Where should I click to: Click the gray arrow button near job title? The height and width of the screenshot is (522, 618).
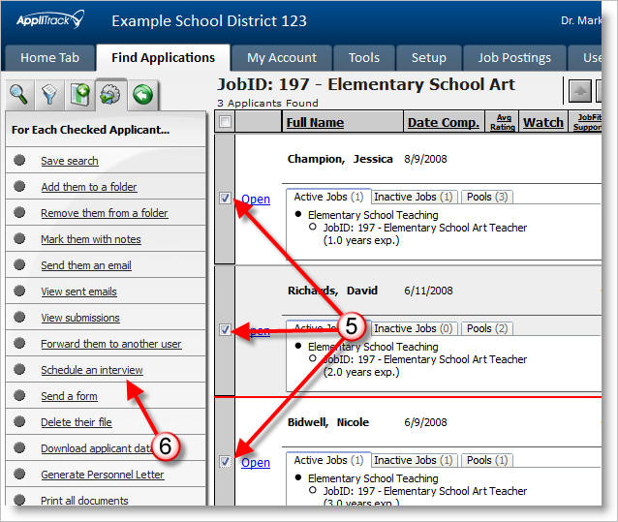tap(577, 91)
